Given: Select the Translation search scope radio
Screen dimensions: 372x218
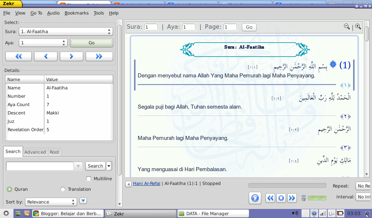Looking at the screenshot, I should [x=63, y=189].
